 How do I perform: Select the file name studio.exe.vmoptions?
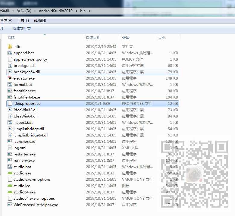[32, 180]
